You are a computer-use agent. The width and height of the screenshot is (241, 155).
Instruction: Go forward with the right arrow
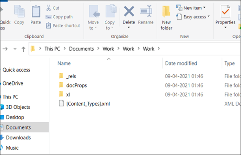[x=5, y=49]
